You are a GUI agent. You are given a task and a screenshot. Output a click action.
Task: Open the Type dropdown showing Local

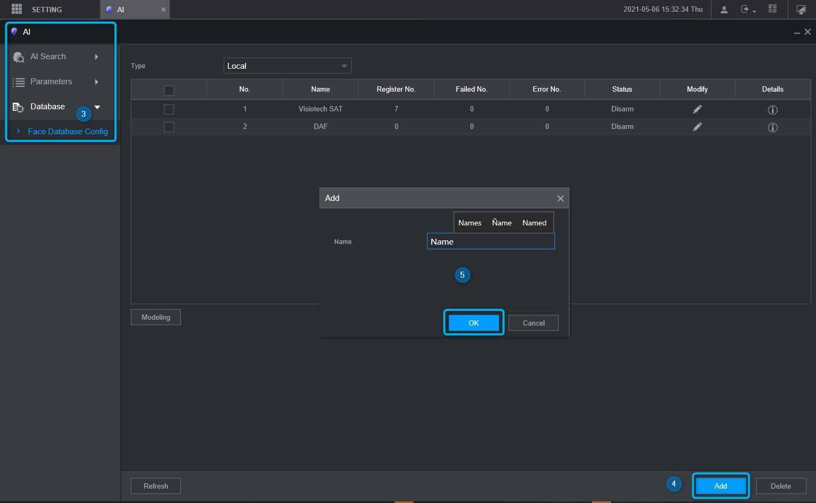coord(287,66)
